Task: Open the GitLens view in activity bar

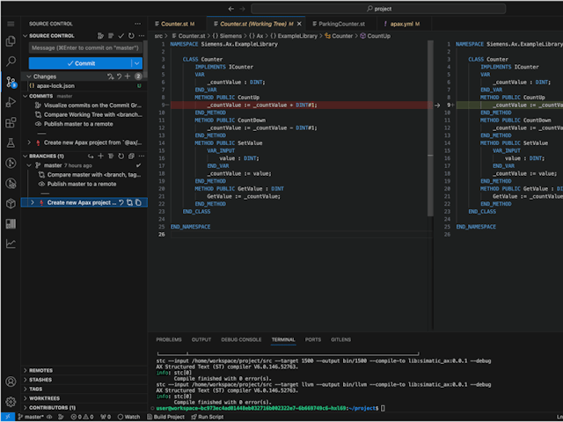Action: 11,164
